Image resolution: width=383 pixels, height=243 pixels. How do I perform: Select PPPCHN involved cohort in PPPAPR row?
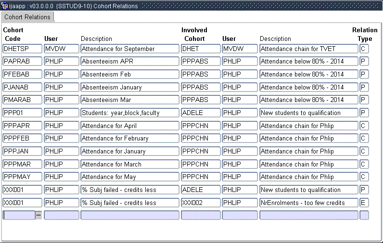pos(201,126)
